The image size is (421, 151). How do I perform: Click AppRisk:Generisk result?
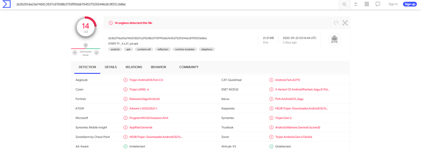coord(141,127)
